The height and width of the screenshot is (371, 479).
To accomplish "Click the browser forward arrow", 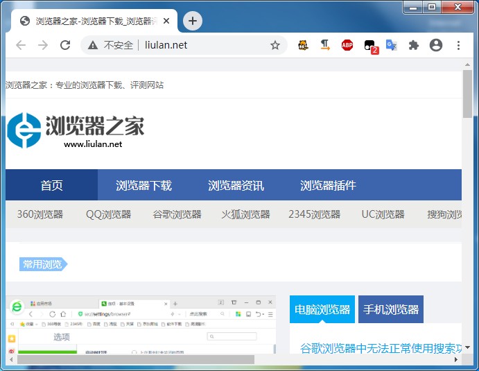I will (43, 45).
